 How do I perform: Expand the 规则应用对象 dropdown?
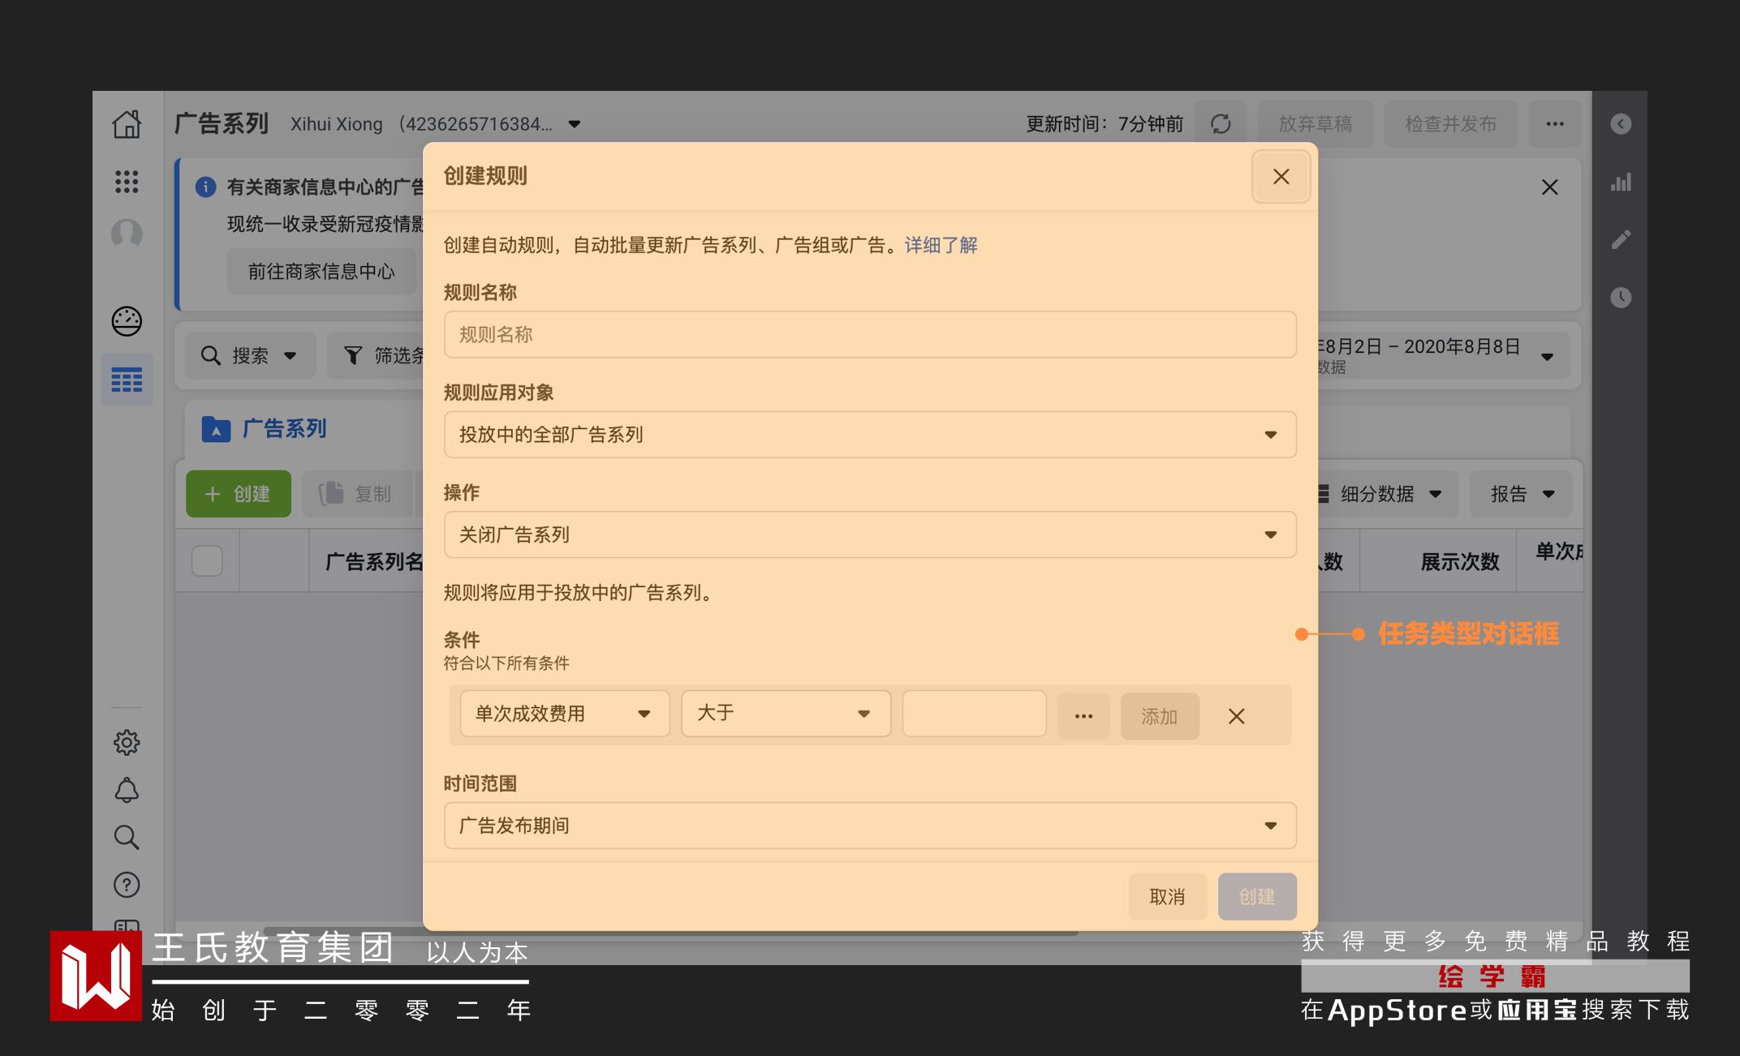click(869, 435)
